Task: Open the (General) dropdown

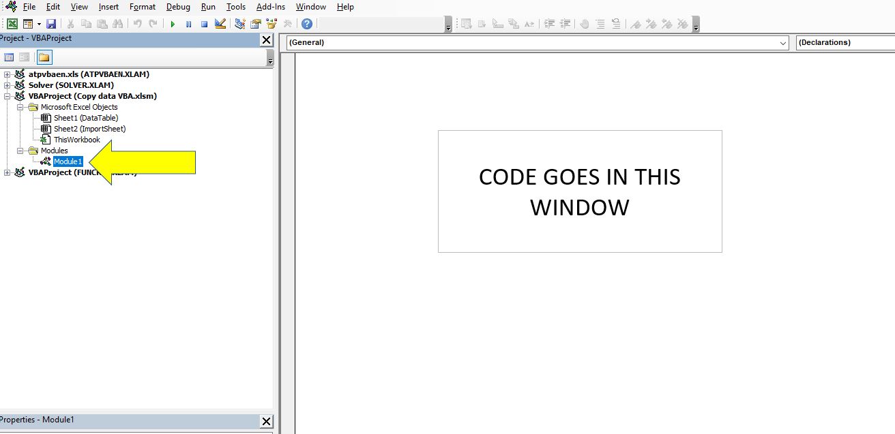Action: (x=783, y=42)
